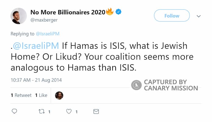This screenshot has height=122, width=212.
Task: Open the No More Billionaires 2020 profile name
Action: click(68, 13)
